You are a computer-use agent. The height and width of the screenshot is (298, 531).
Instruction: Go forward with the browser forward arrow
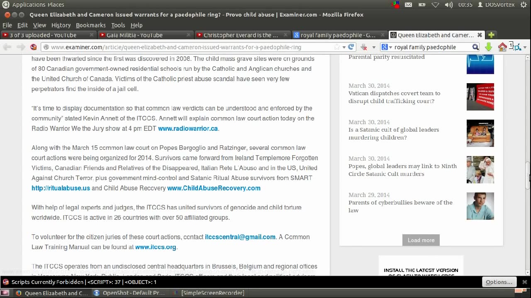click(21, 47)
